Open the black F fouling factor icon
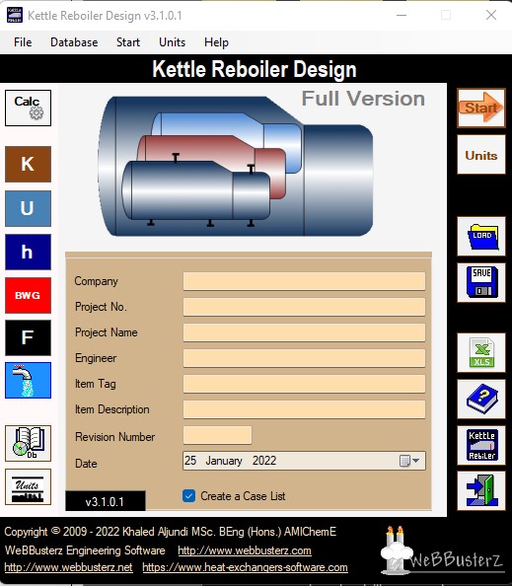The width and height of the screenshot is (512, 586). click(28, 337)
